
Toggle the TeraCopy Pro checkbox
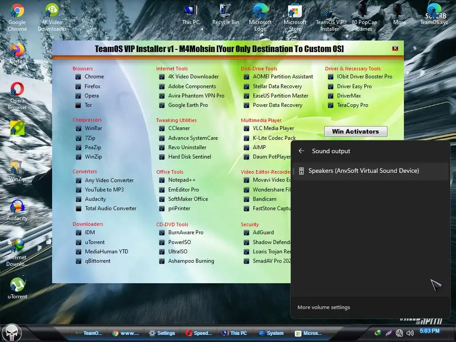point(330,105)
